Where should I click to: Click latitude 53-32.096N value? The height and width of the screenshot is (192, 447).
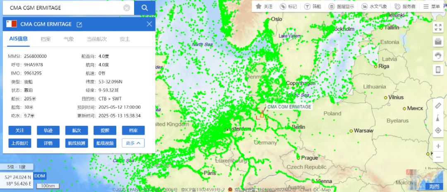coord(111,82)
